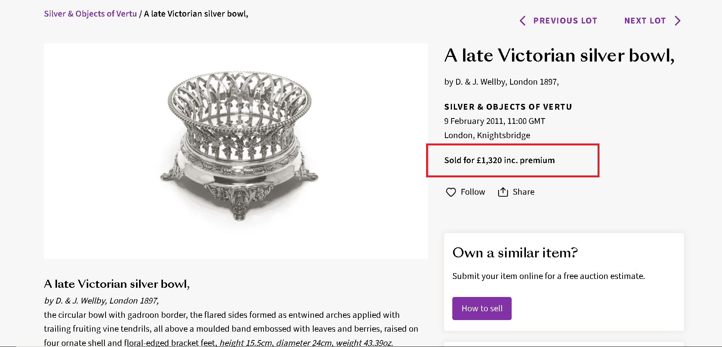
Task: Select the breadcrumb entry for the current lot
Action: [196, 13]
